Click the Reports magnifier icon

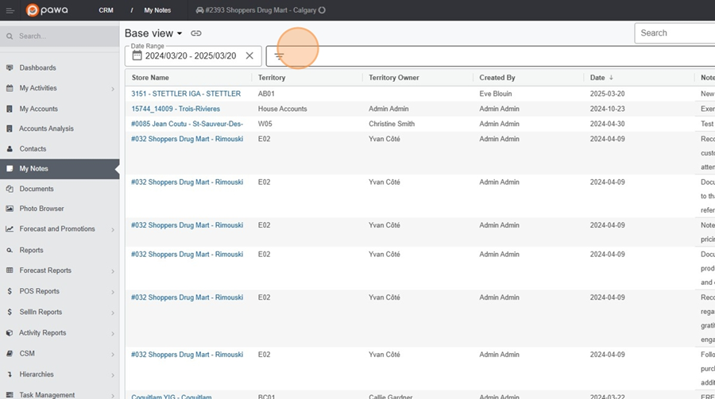click(x=10, y=250)
